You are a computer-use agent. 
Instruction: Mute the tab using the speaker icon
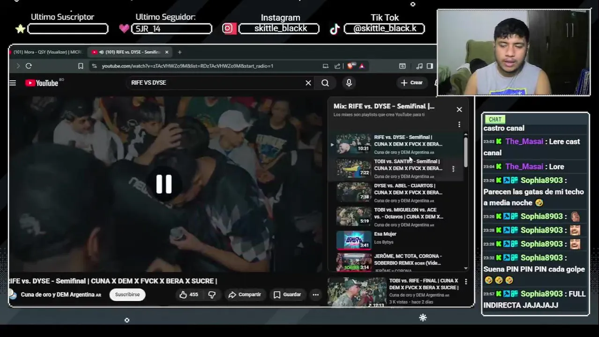click(101, 52)
